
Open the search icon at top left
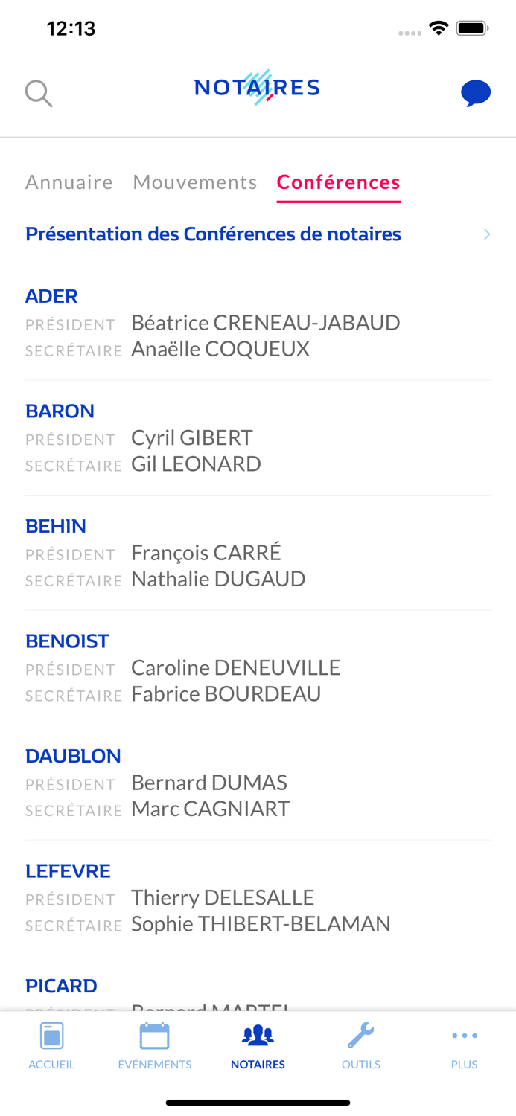(x=38, y=93)
